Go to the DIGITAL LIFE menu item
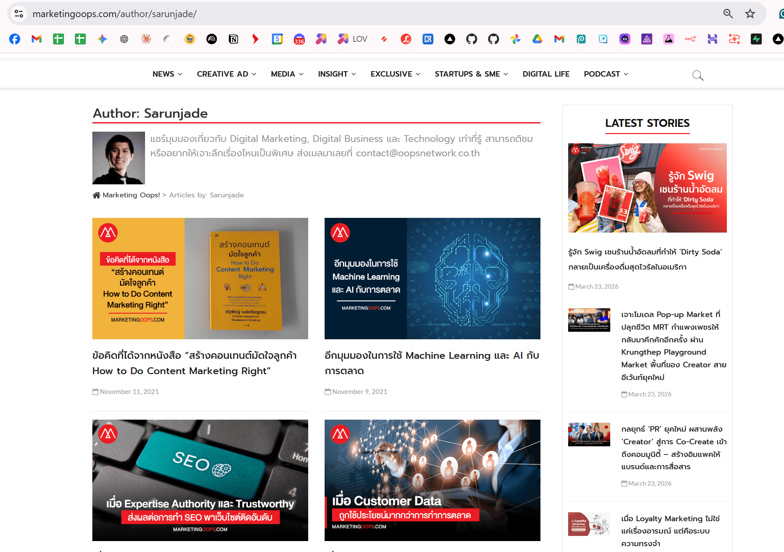The height and width of the screenshot is (552, 784). (546, 74)
